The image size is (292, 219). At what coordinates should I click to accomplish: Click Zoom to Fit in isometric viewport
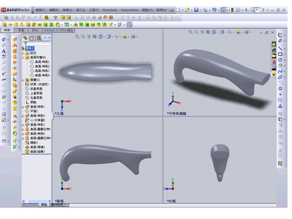tap(190, 32)
